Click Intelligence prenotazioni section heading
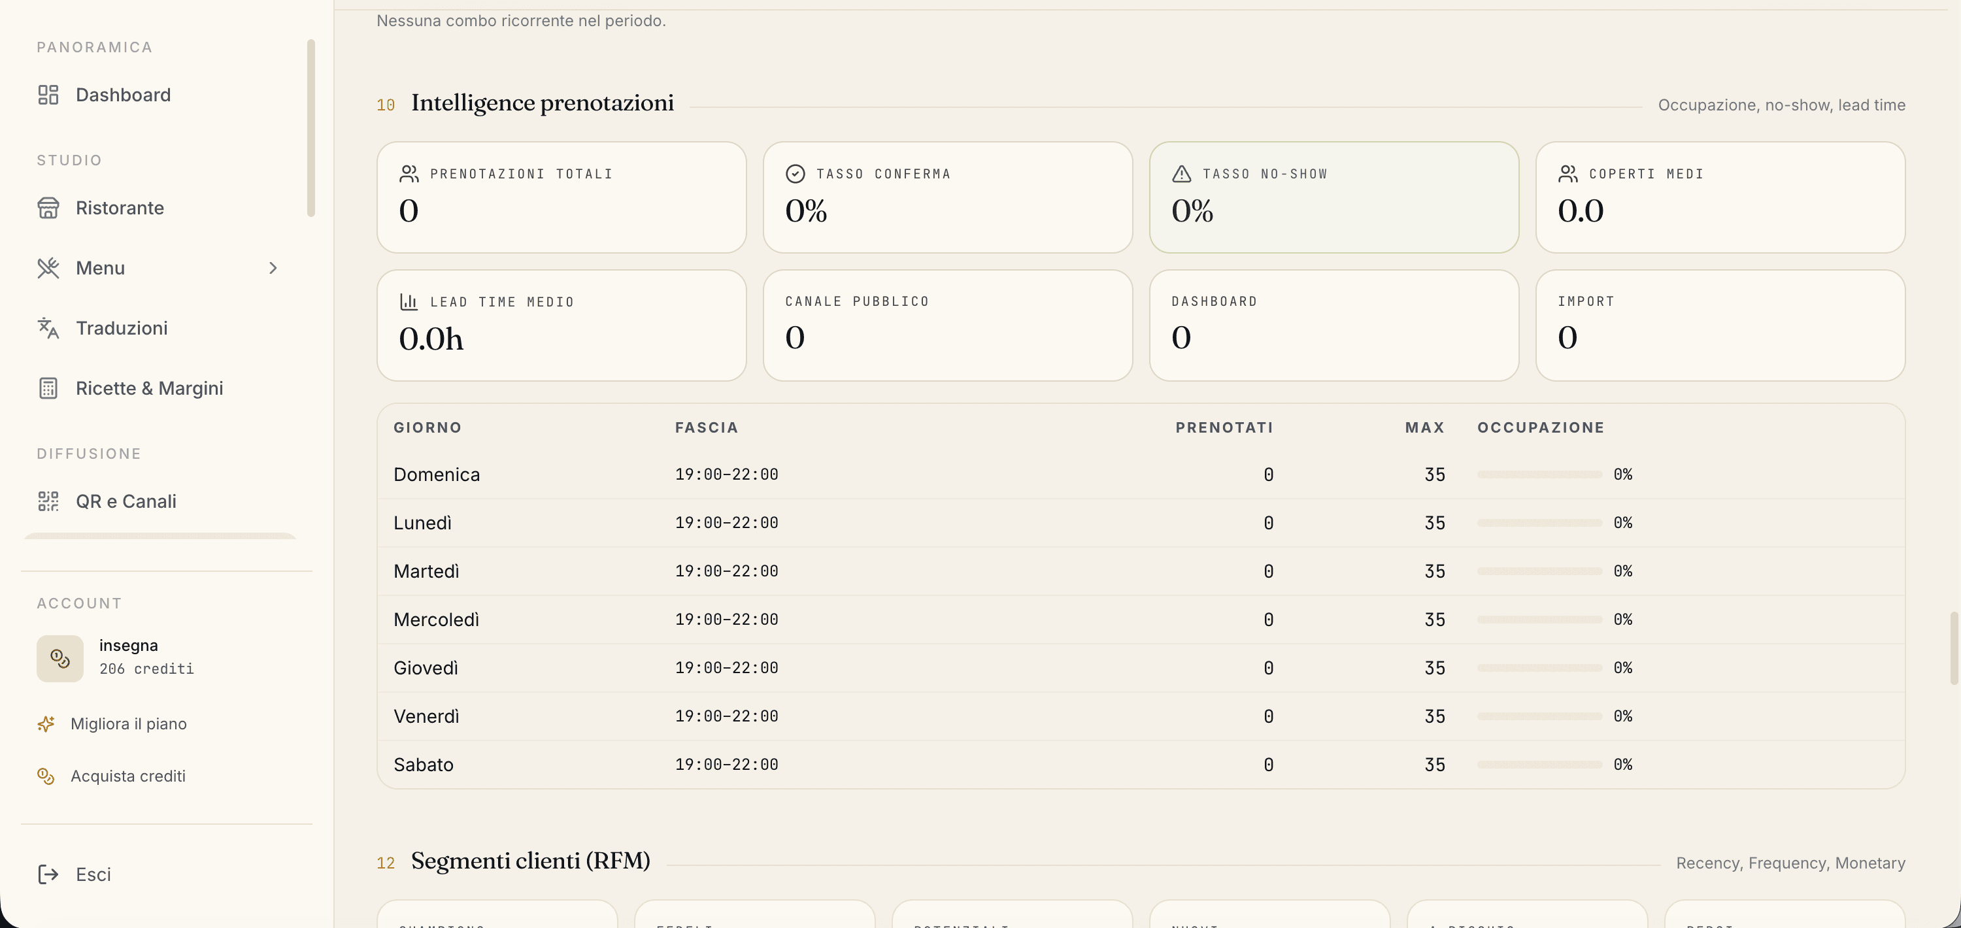 pyautogui.click(x=542, y=103)
